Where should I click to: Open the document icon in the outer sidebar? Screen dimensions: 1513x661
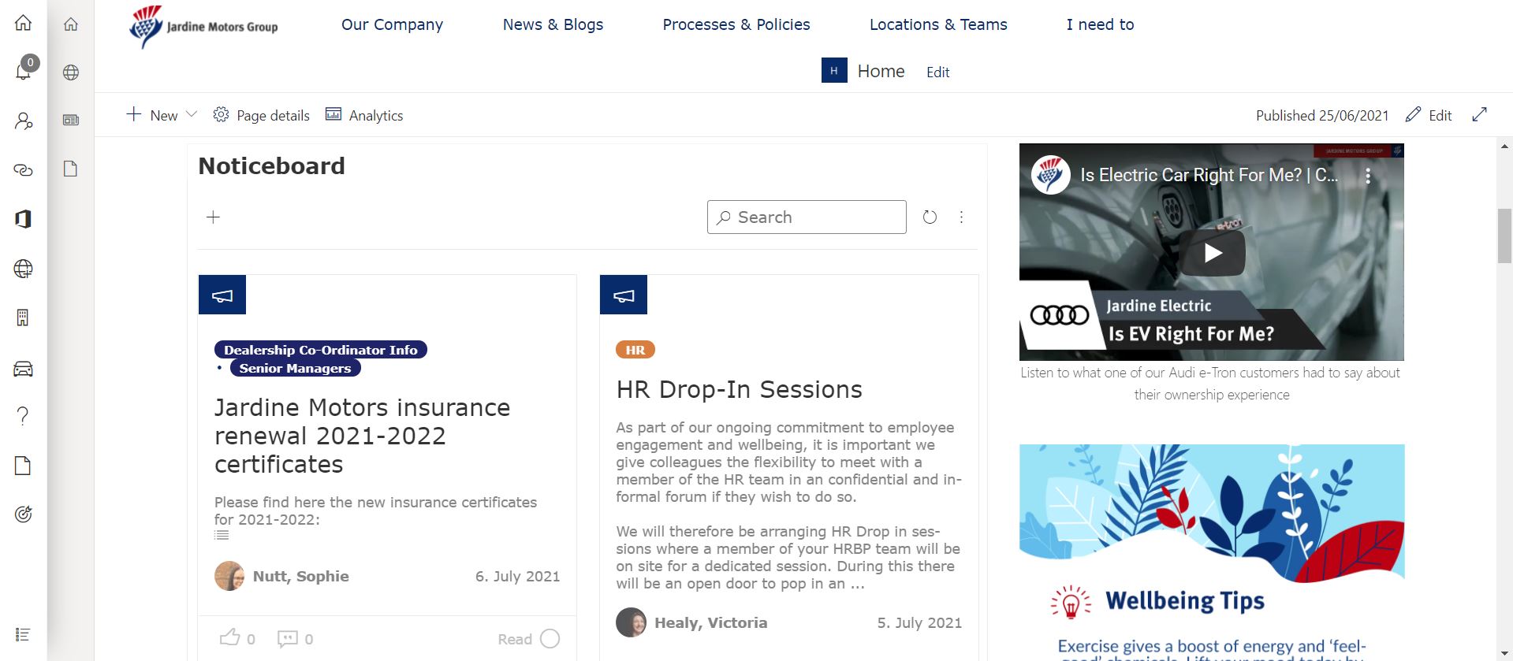pyautogui.click(x=23, y=466)
